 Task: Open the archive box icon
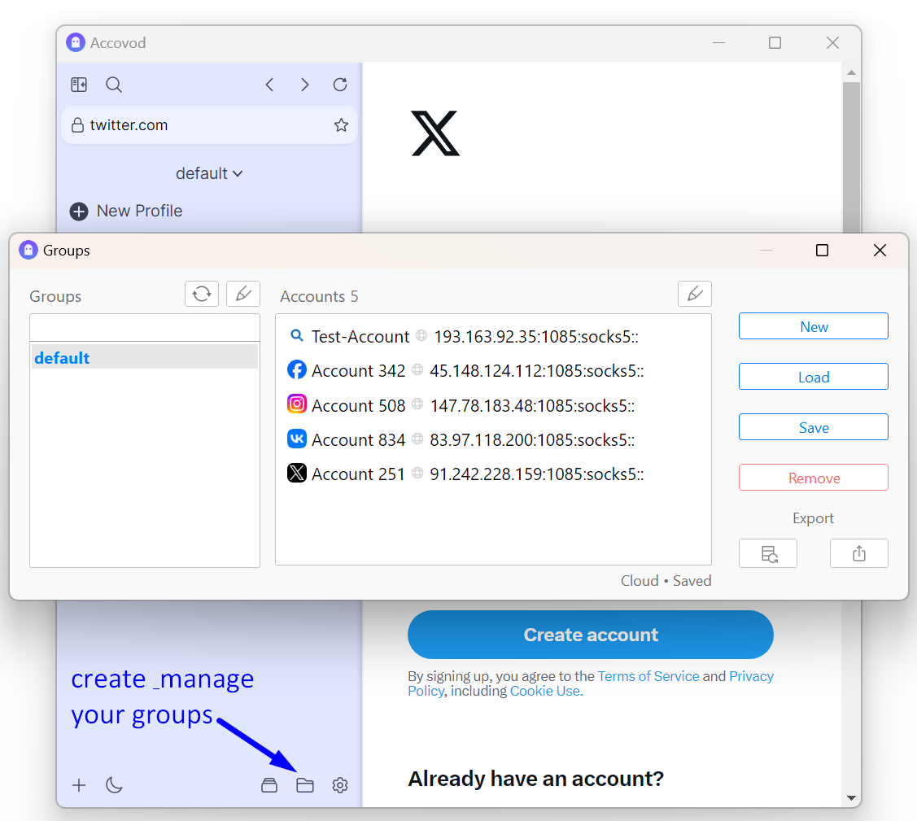pos(269,784)
